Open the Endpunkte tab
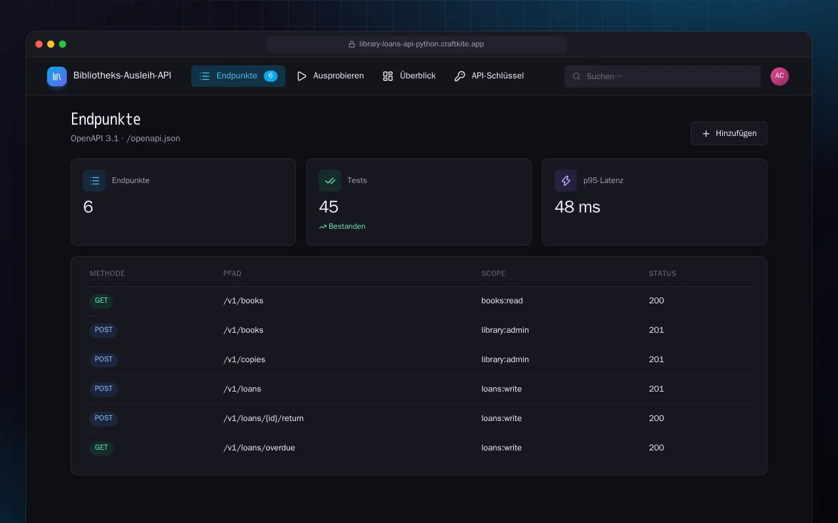838x523 pixels. point(238,76)
